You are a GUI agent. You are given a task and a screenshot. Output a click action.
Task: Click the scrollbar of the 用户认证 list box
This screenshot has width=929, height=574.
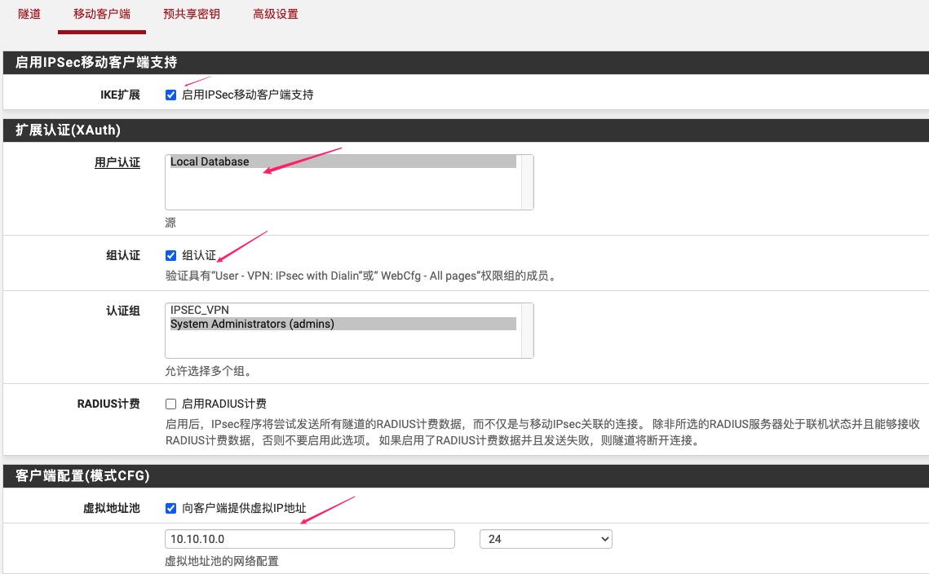pos(527,182)
